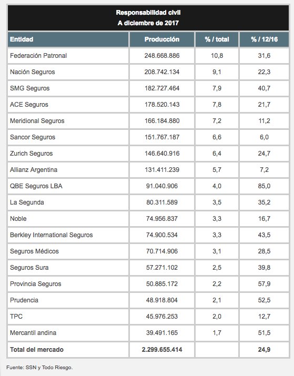The image size is (294, 376).
Task: Select Nación Seguros production value 208.742.134
Action: point(162,72)
